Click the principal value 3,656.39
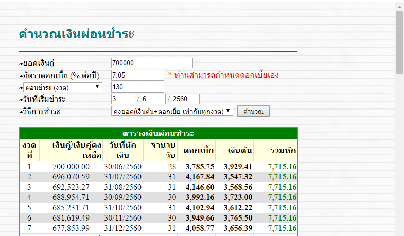Screen dimensions: 404x236 click(238, 228)
